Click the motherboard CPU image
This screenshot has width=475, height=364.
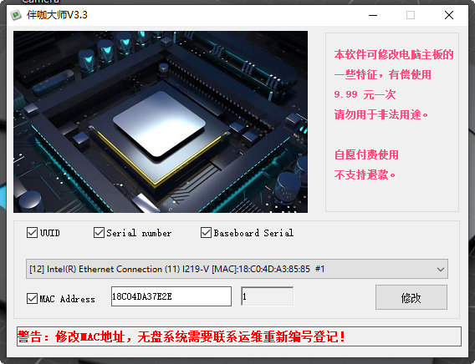point(161,122)
